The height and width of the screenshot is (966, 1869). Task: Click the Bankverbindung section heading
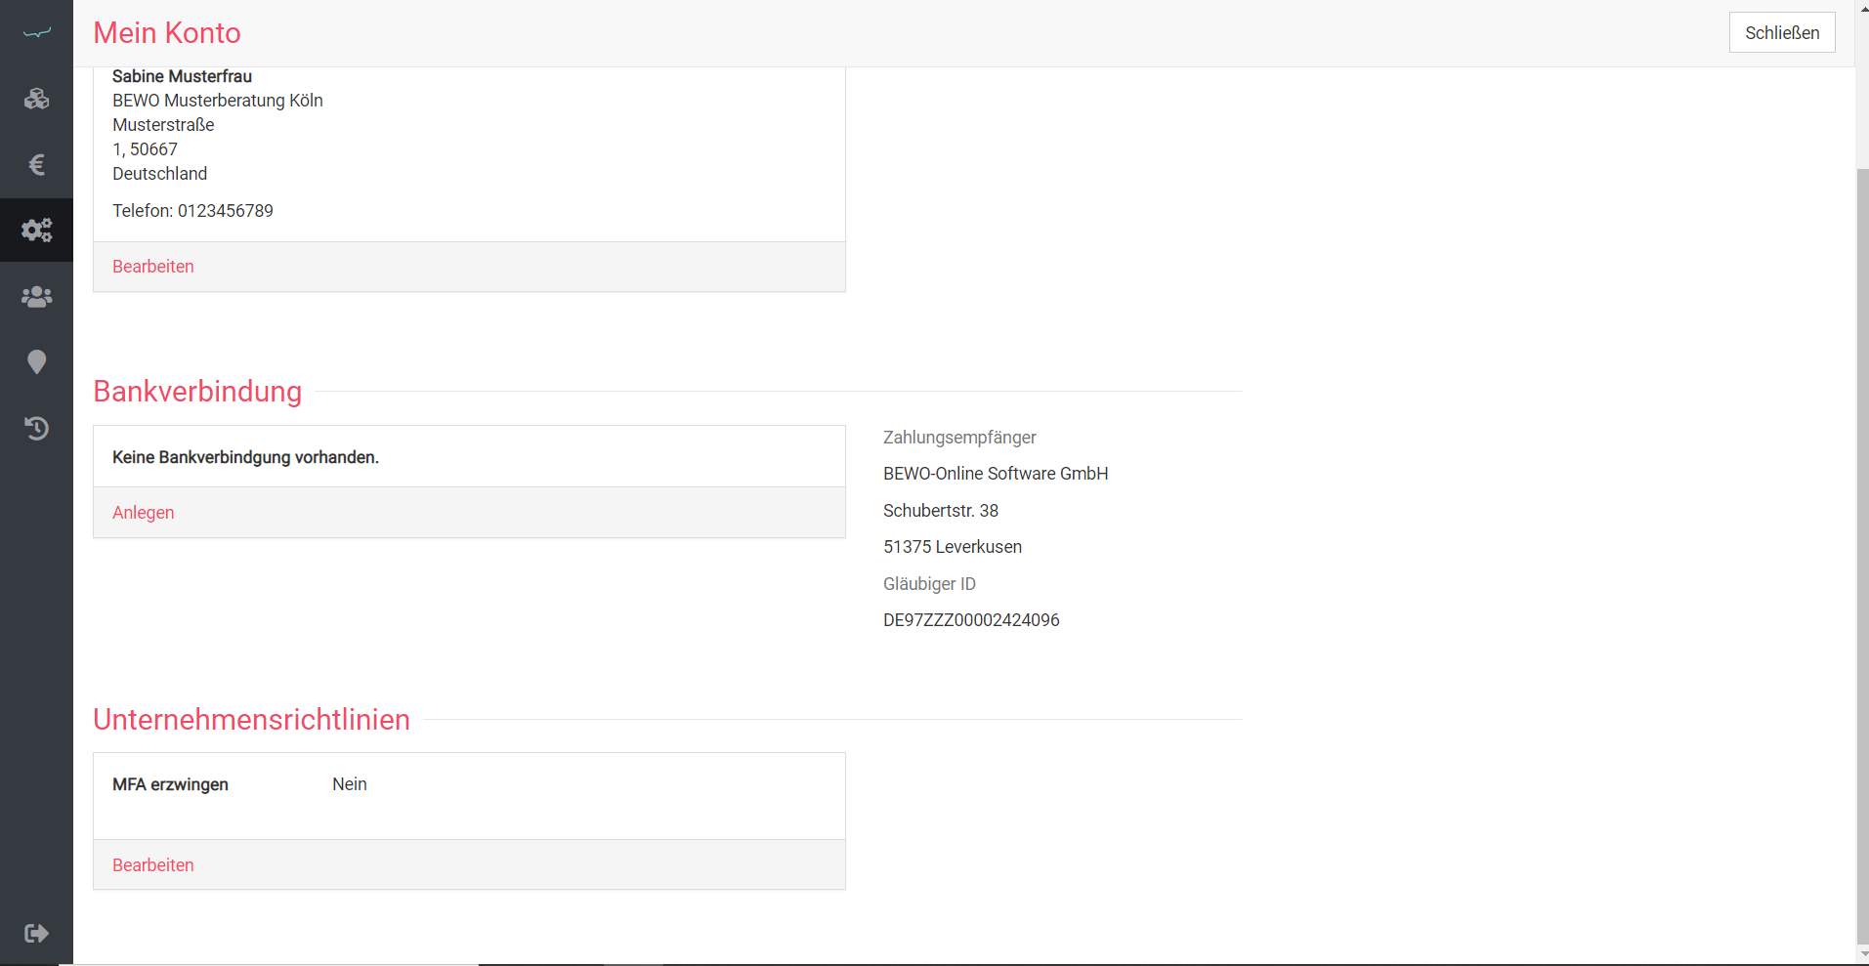point(197,392)
